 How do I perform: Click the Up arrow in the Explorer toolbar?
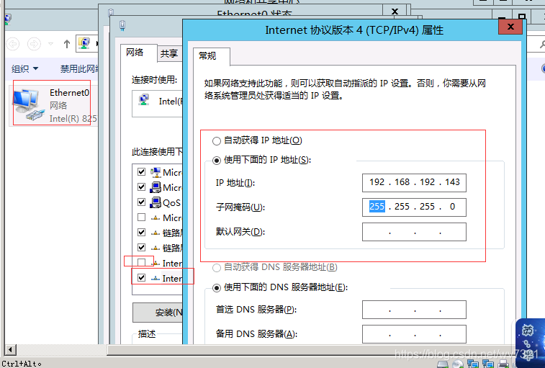point(67,44)
